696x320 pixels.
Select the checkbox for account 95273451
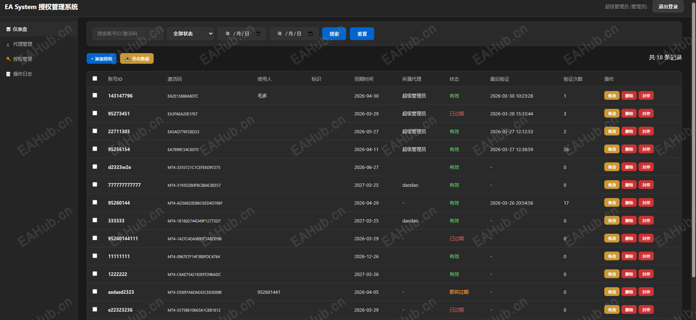pos(95,113)
